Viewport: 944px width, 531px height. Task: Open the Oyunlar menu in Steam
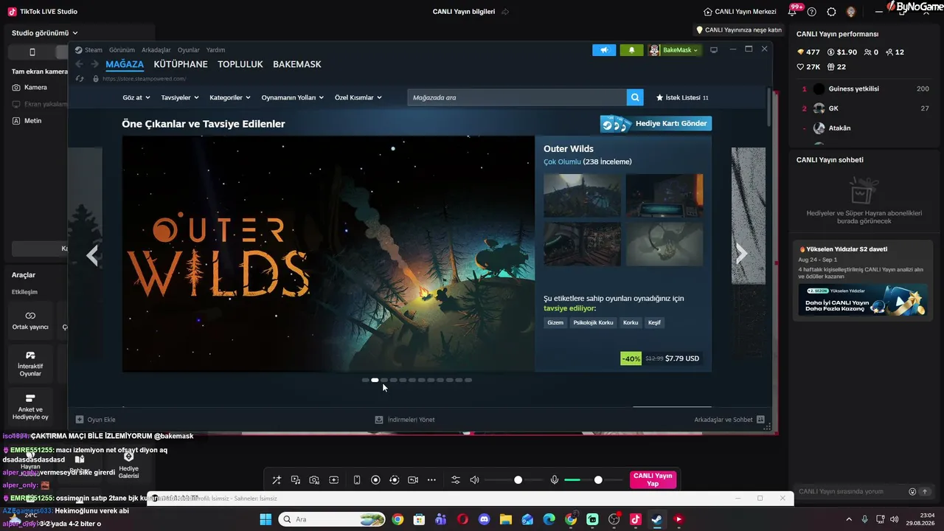[189, 50]
